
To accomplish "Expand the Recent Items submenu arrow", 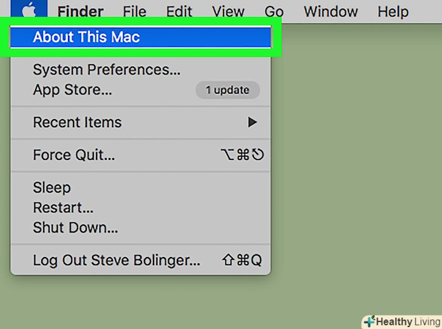I will click(253, 122).
